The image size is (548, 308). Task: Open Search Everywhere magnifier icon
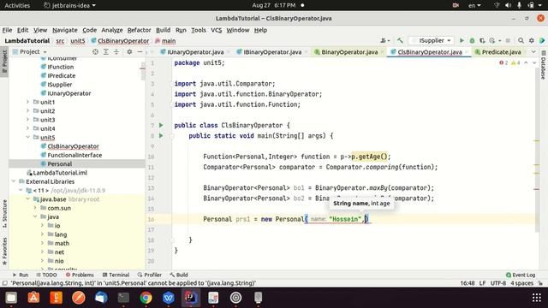click(x=521, y=40)
